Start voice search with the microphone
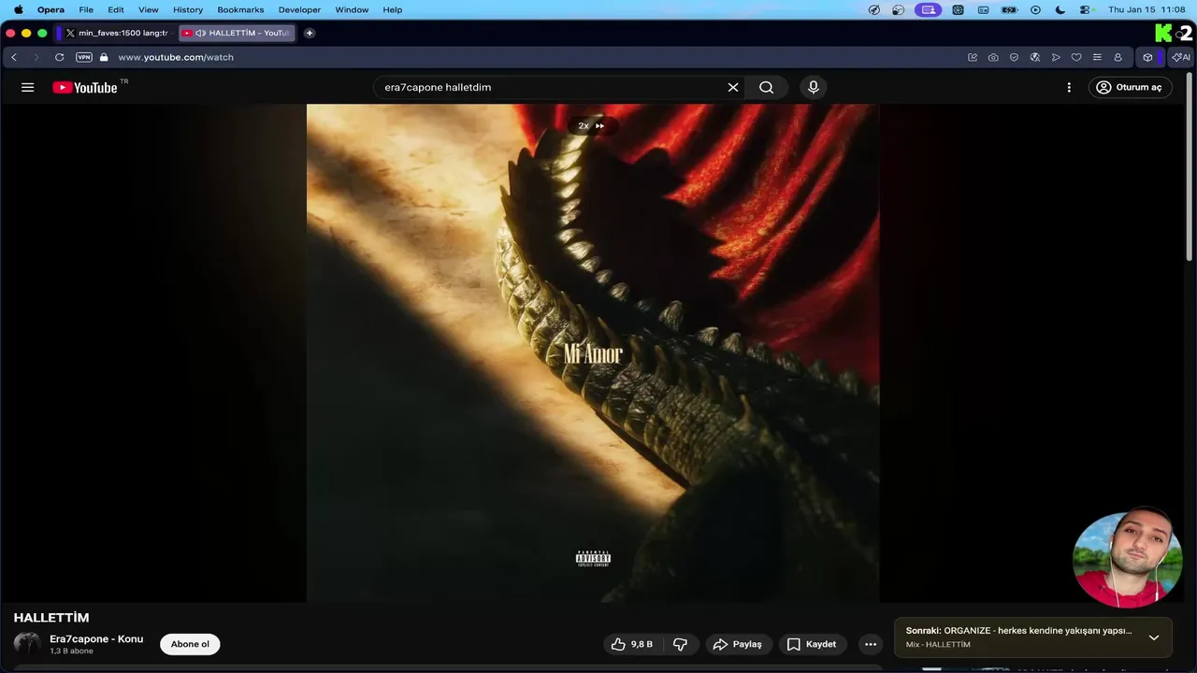The width and height of the screenshot is (1197, 673). click(x=814, y=87)
